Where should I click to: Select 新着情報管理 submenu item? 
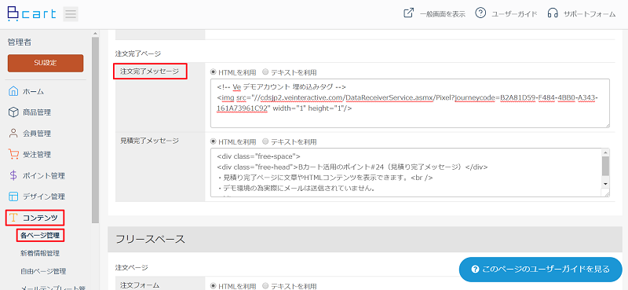pyautogui.click(x=40, y=253)
